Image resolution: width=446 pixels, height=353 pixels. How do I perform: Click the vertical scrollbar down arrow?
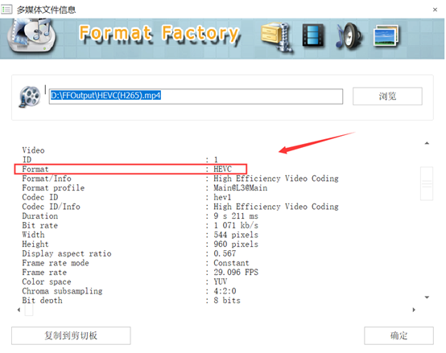(x=427, y=298)
